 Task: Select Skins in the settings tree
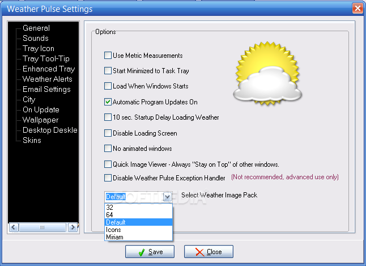tap(32, 140)
